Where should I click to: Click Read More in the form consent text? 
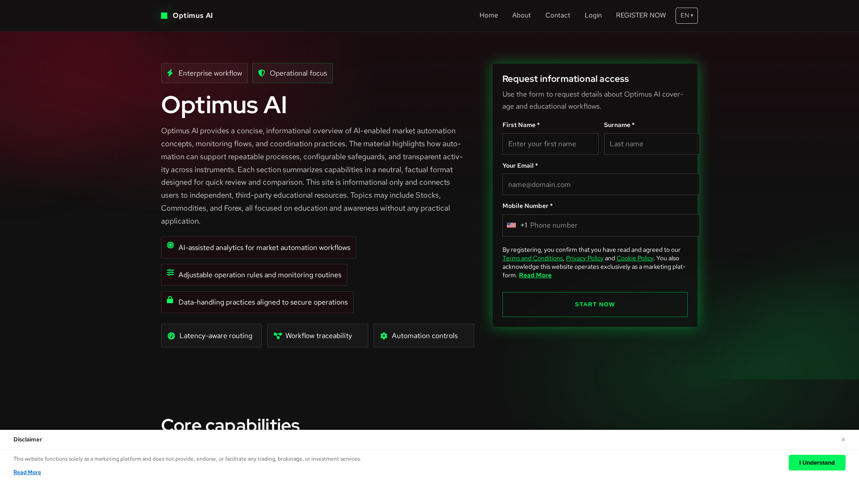coord(535,275)
